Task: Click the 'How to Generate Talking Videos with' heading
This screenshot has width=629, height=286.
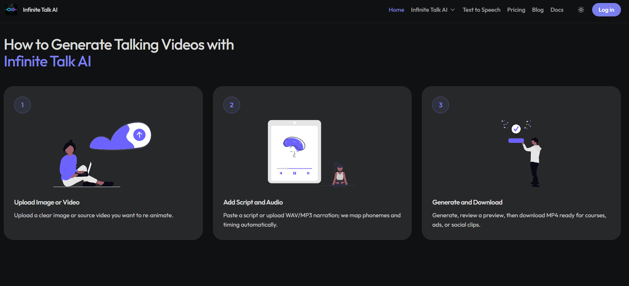Action: 119,45
